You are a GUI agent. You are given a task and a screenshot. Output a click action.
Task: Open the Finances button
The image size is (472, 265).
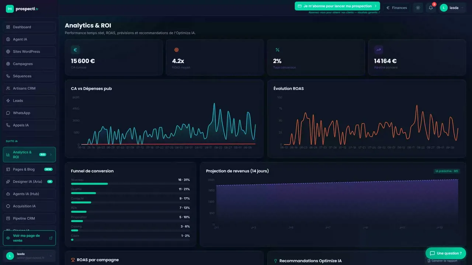[x=397, y=8]
